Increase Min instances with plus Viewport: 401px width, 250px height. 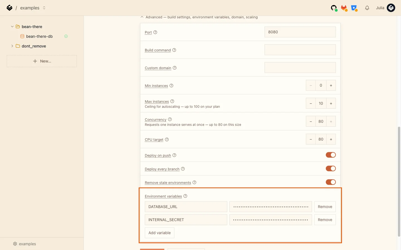[x=331, y=86]
